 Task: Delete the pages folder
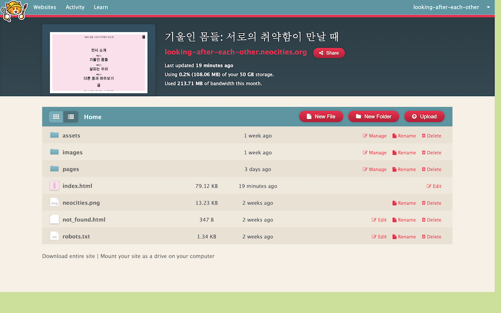tap(431, 169)
